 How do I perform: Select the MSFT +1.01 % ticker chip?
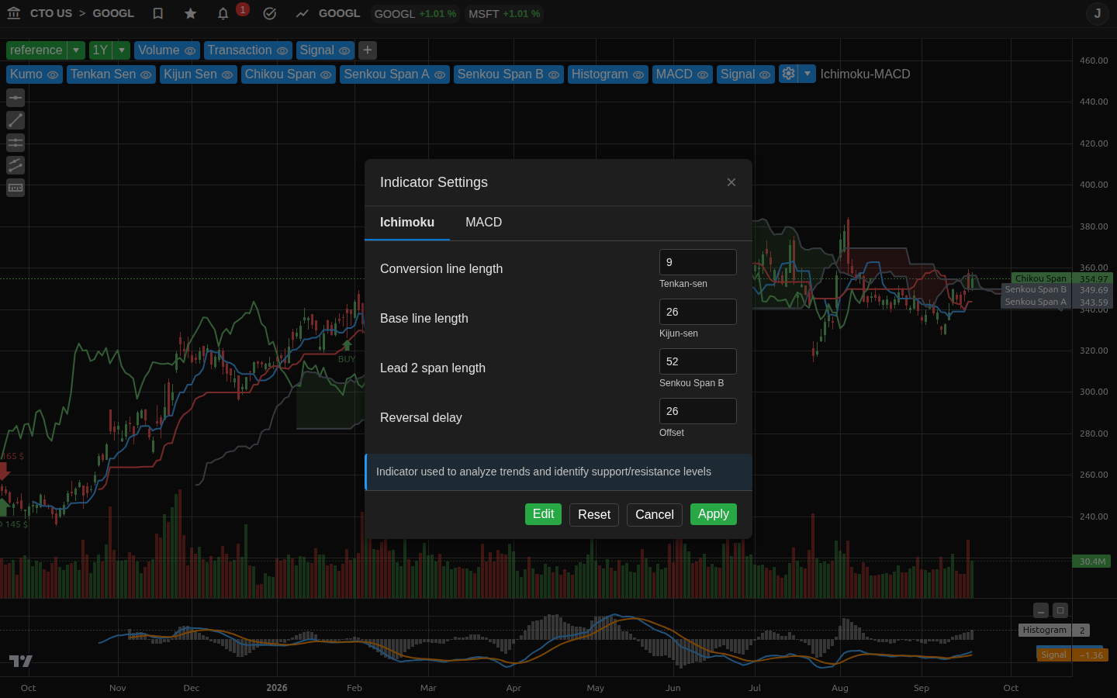pyautogui.click(x=504, y=14)
